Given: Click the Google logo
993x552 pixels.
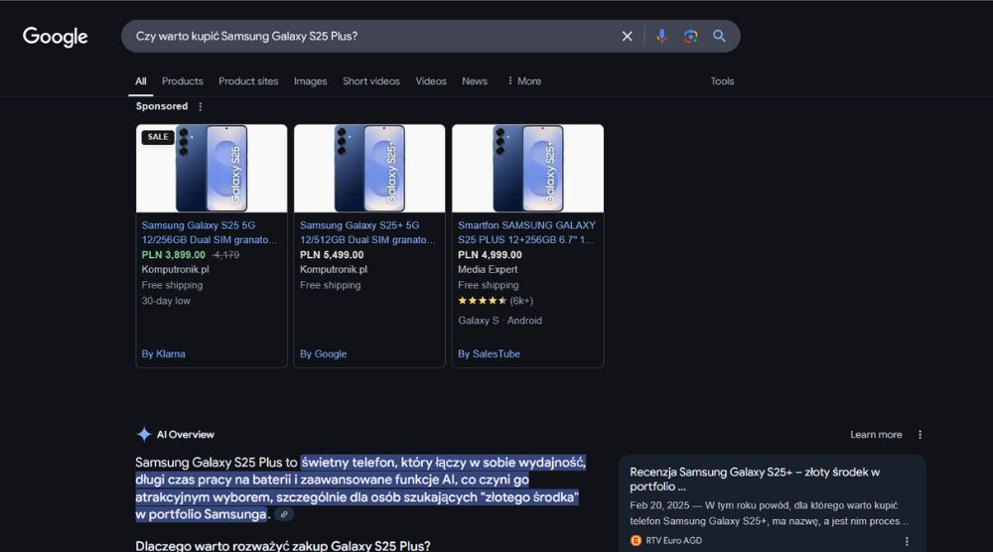Looking at the screenshot, I should pyautogui.click(x=55, y=37).
